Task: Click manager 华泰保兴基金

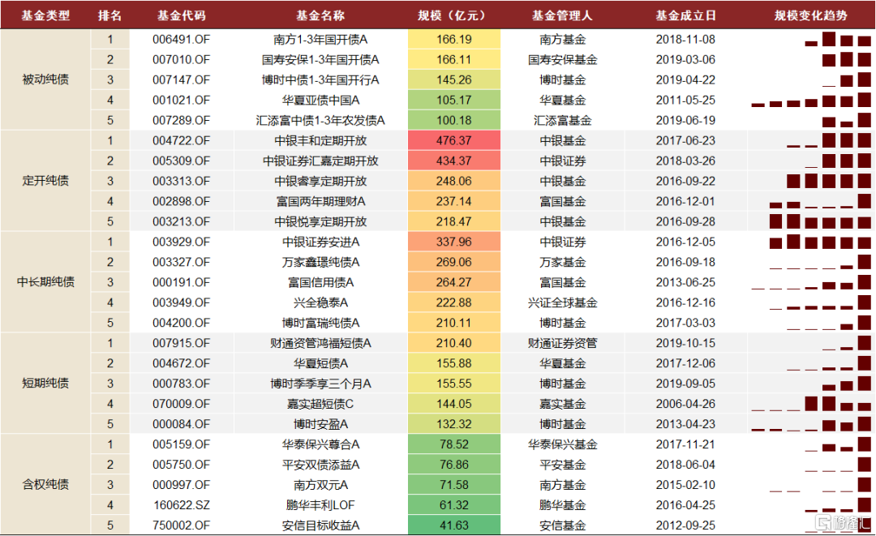Action: (562, 444)
